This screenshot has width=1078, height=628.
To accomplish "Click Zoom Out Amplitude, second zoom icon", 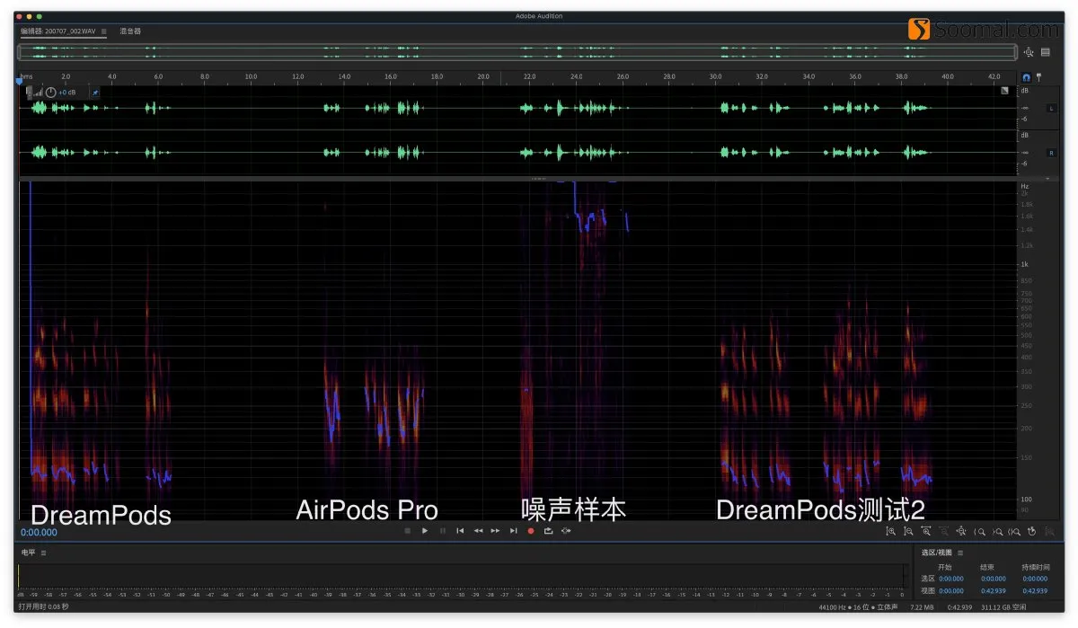I will tap(908, 531).
